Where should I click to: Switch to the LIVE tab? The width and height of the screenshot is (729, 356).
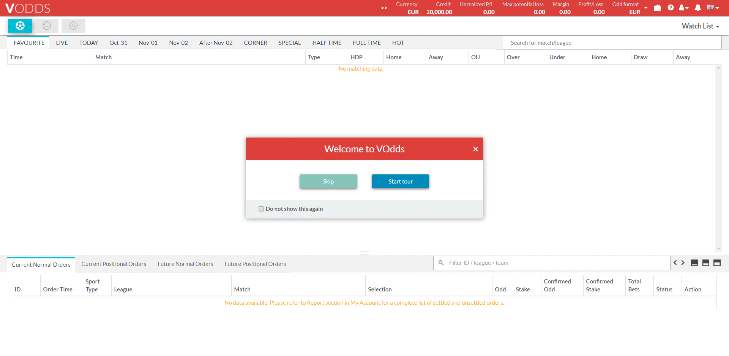pos(62,43)
